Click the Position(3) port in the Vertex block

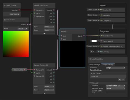pyautogui.click(x=102, y=10)
